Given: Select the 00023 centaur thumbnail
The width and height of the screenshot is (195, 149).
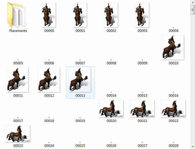Looking at the screenshot, I should point(18,134).
